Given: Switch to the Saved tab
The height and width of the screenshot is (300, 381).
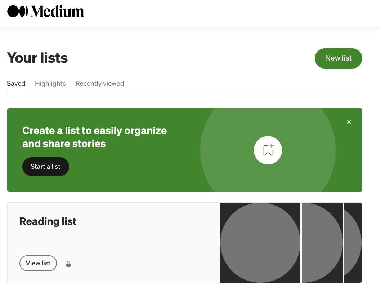Looking at the screenshot, I should [16, 84].
